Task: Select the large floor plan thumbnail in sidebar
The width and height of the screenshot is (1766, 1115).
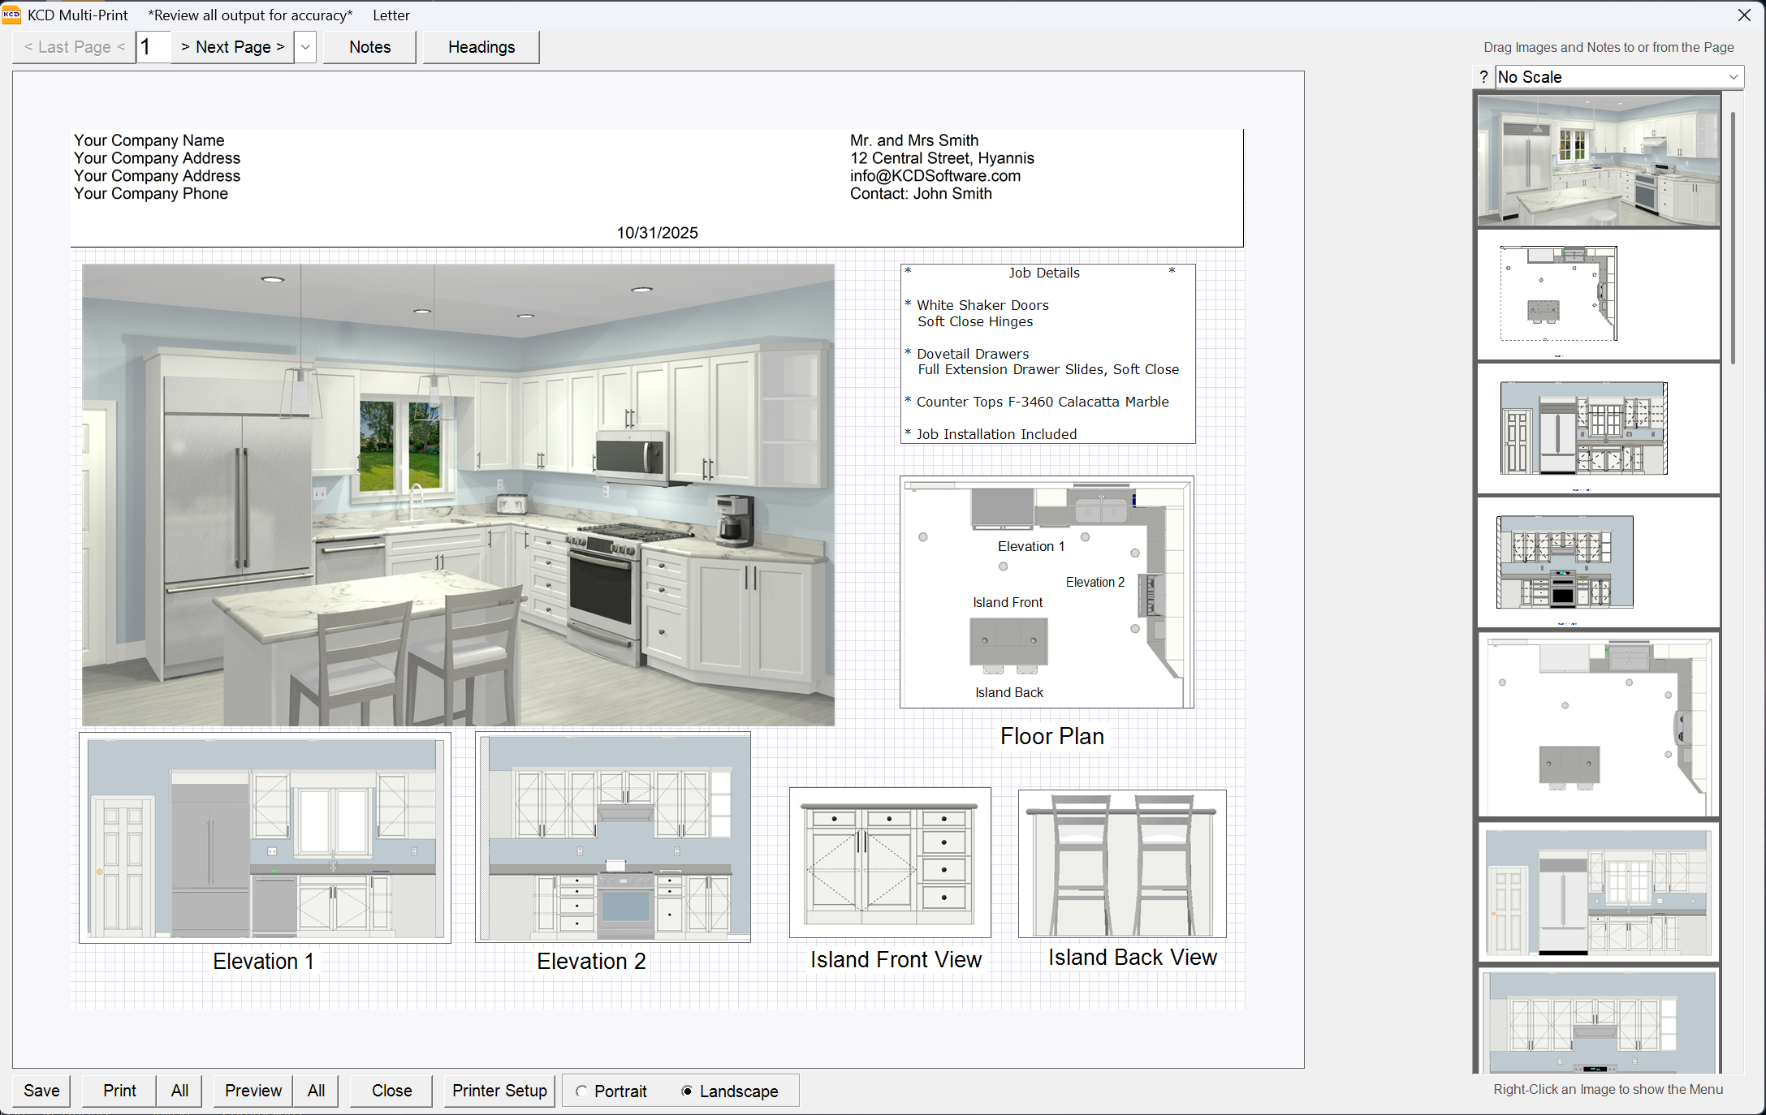Action: point(1598,725)
